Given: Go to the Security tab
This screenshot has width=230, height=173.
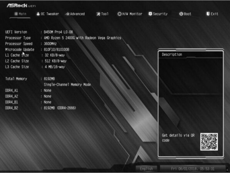Looking at the screenshot, I should click(x=158, y=14).
